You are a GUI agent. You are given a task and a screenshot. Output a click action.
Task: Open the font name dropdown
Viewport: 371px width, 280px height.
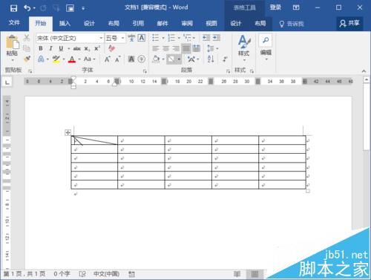pyautogui.click(x=101, y=38)
